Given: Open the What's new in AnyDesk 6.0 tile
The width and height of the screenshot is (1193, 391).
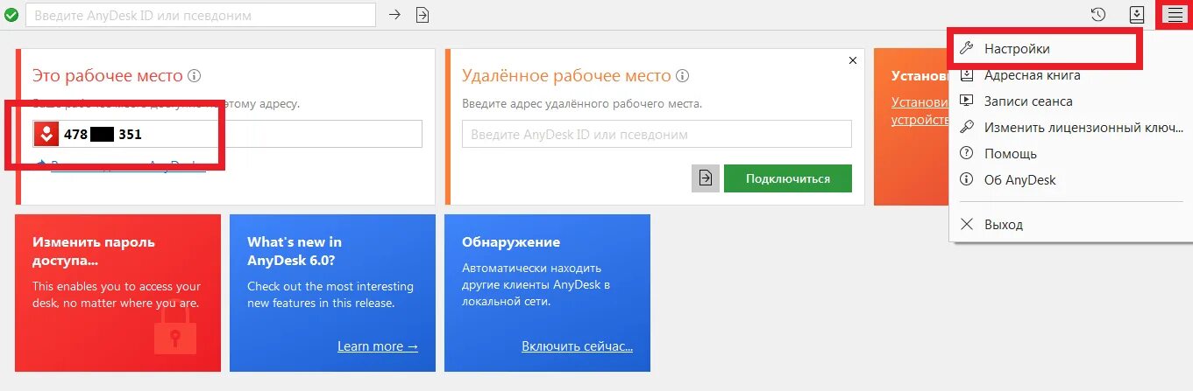Looking at the screenshot, I should (x=332, y=293).
